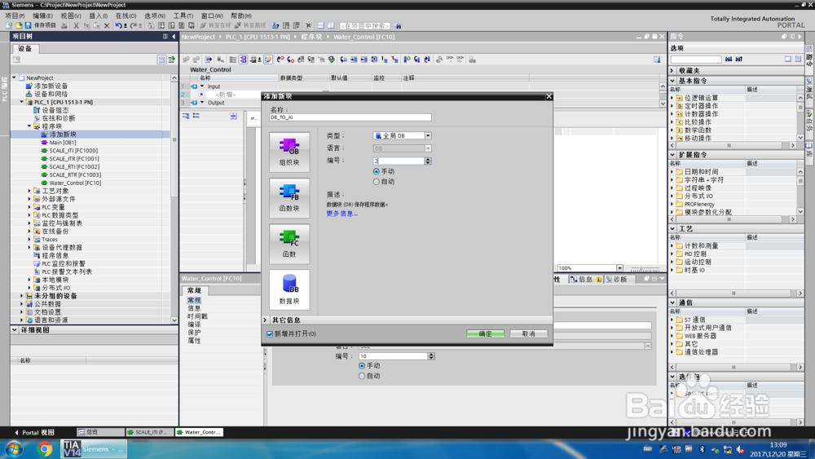
Task: Click the split editor vertically icon
Action: (x=331, y=25)
